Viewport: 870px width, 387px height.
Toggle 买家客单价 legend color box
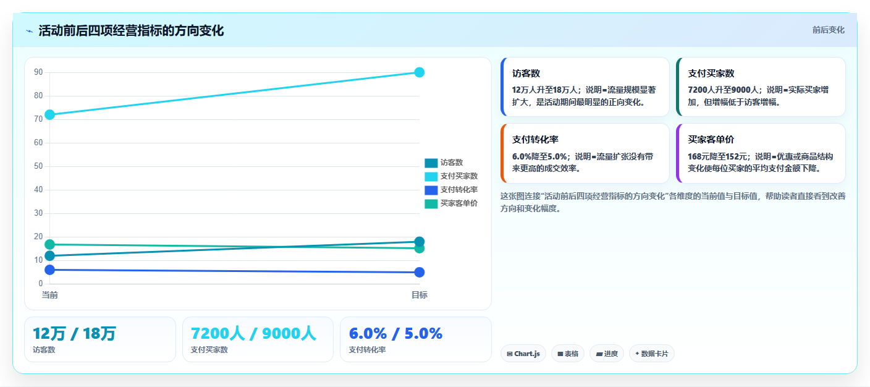tap(431, 203)
